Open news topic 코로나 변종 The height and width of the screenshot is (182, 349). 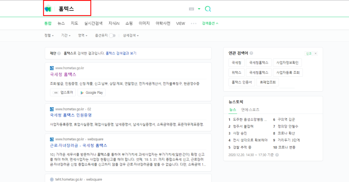(x=286, y=147)
